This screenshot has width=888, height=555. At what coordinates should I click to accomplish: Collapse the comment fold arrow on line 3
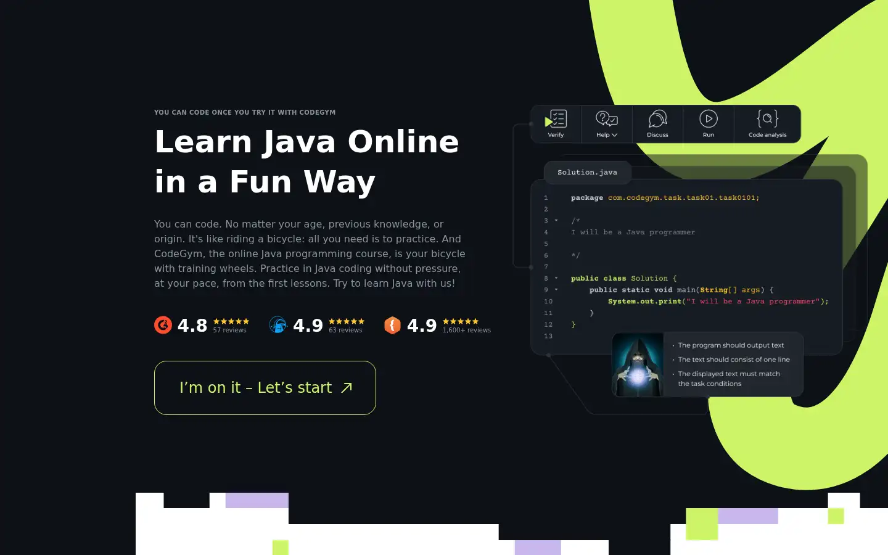pos(556,221)
